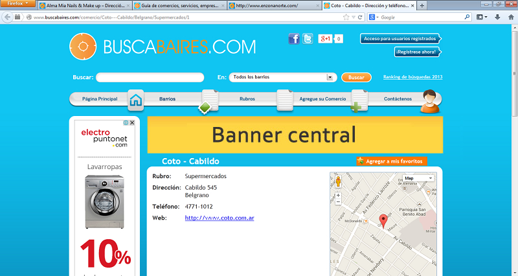Open the Twitter share icon
518x276 pixels.
point(308,39)
